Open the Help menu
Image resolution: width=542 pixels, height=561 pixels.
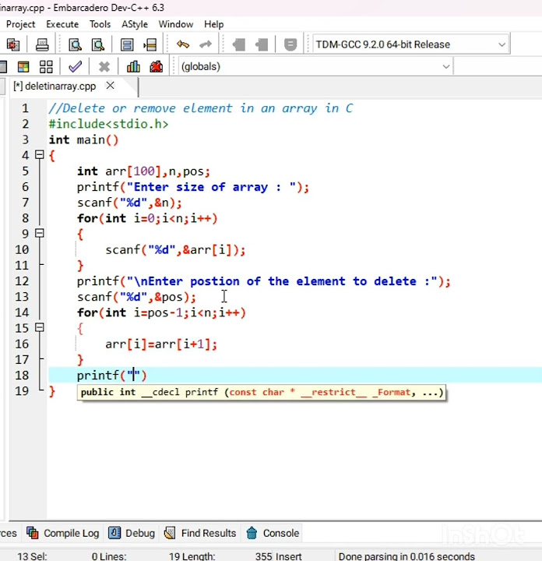click(x=214, y=24)
